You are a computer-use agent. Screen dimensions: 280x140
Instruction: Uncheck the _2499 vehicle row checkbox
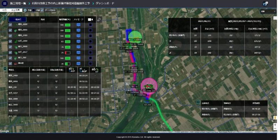10,36
